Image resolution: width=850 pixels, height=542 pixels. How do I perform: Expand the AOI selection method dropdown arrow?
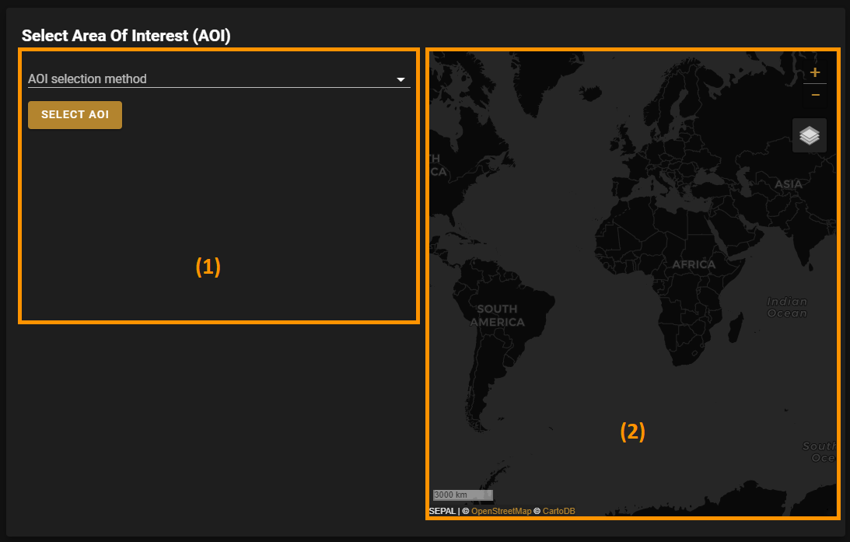click(401, 79)
